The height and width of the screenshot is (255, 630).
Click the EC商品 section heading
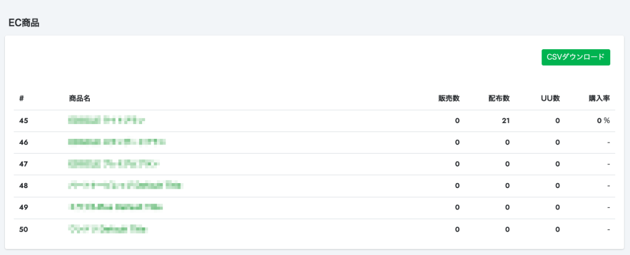click(x=24, y=23)
